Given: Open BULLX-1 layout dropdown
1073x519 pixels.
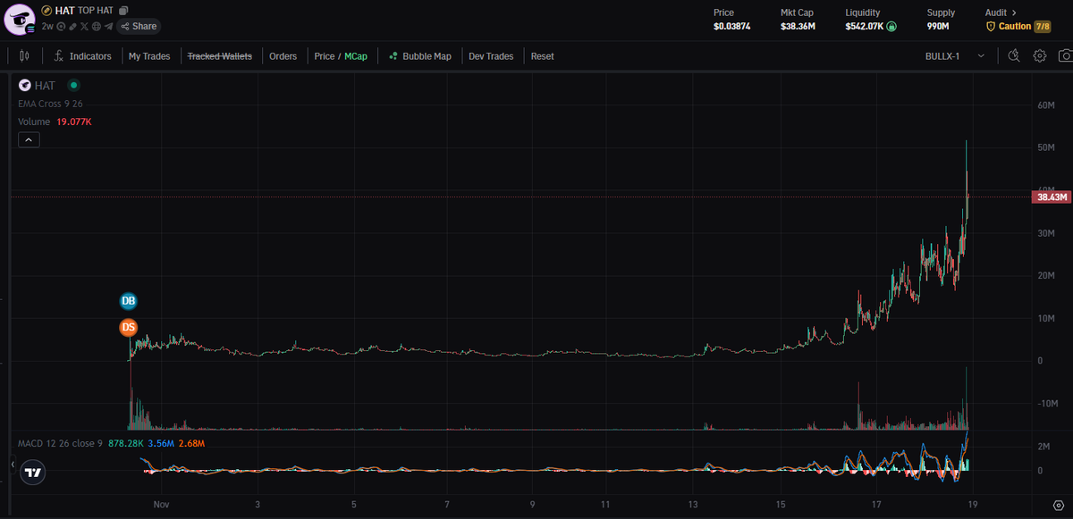Looking at the screenshot, I should (x=954, y=56).
